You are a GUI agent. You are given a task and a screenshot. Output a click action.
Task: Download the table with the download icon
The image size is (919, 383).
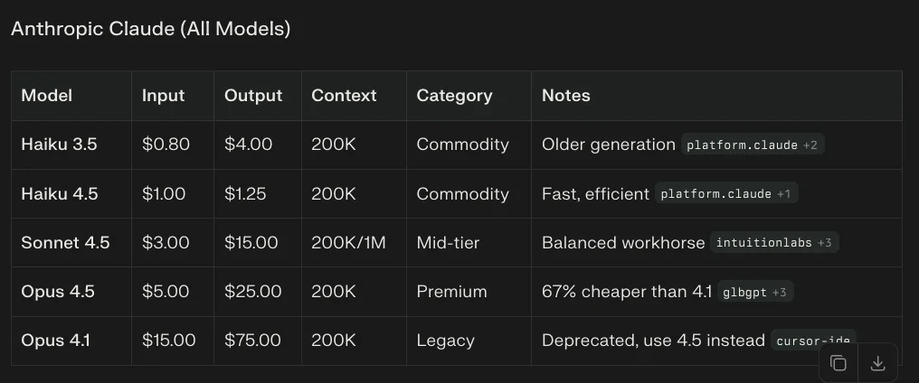click(876, 363)
